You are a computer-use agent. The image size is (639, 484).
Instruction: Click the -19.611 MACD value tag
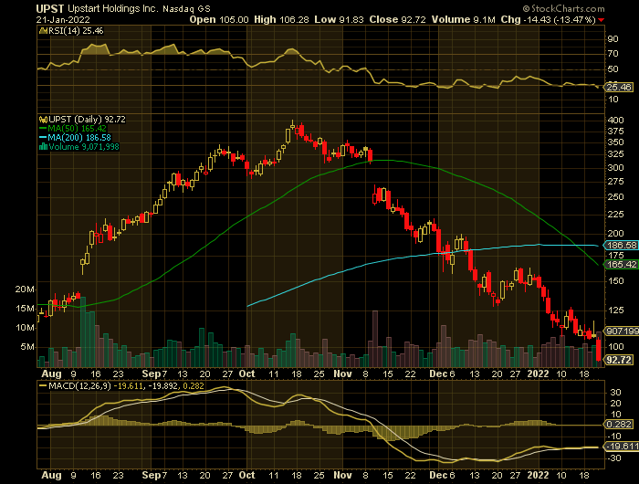(x=623, y=447)
